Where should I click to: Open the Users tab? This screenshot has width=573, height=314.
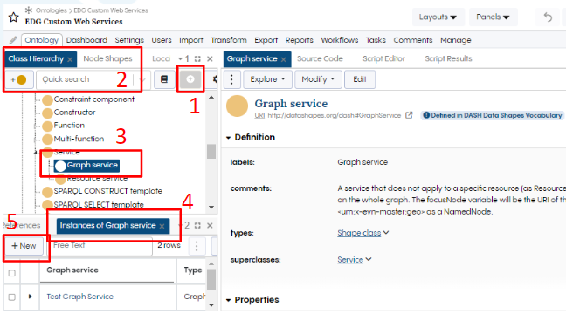162,40
